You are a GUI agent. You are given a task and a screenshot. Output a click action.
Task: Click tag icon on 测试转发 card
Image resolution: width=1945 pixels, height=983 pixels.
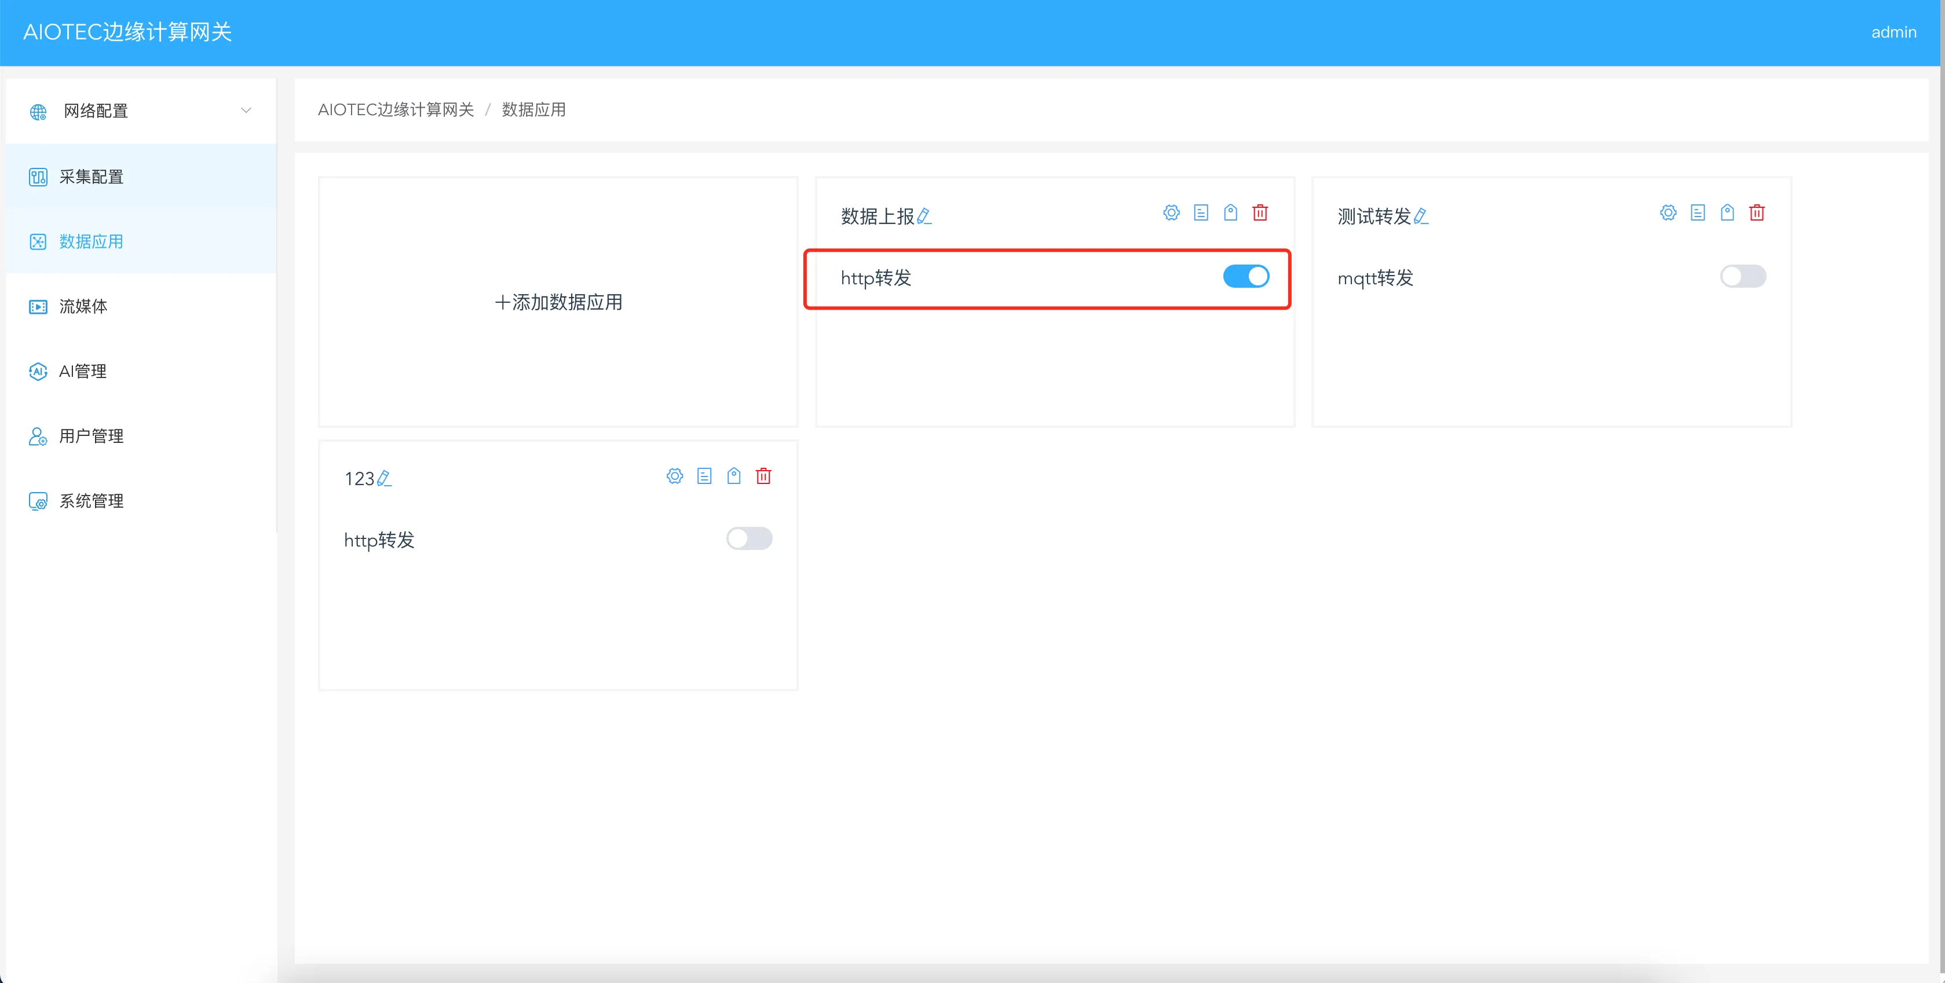[1727, 212]
